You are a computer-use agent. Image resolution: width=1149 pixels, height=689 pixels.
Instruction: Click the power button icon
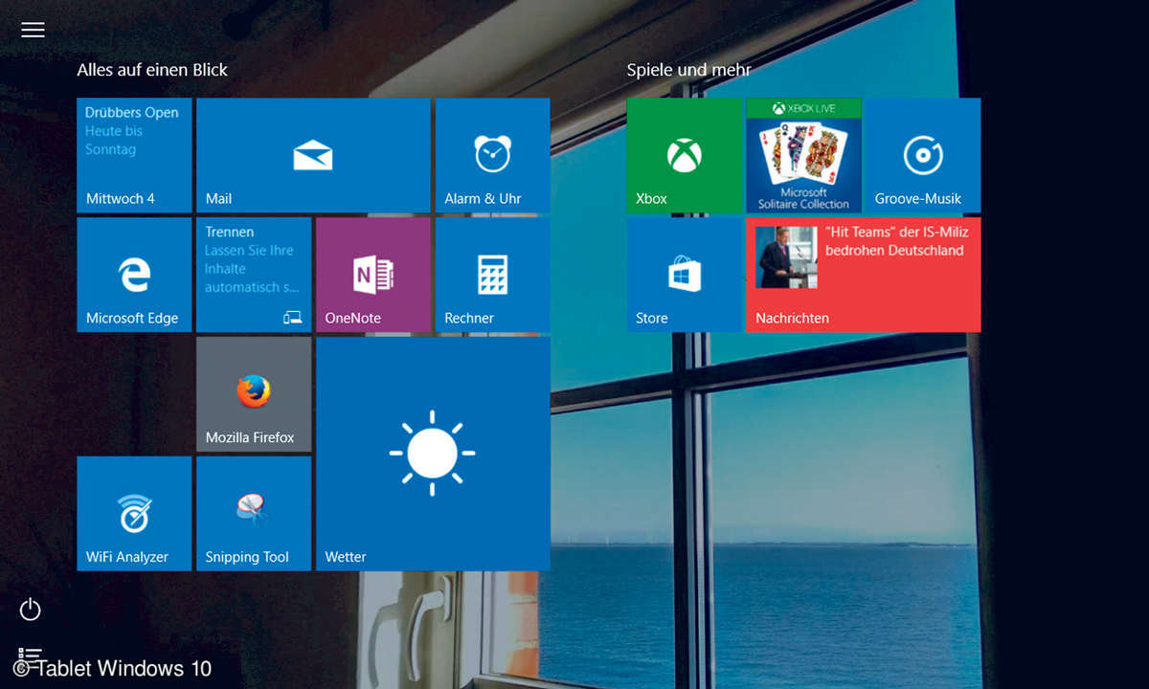(31, 609)
